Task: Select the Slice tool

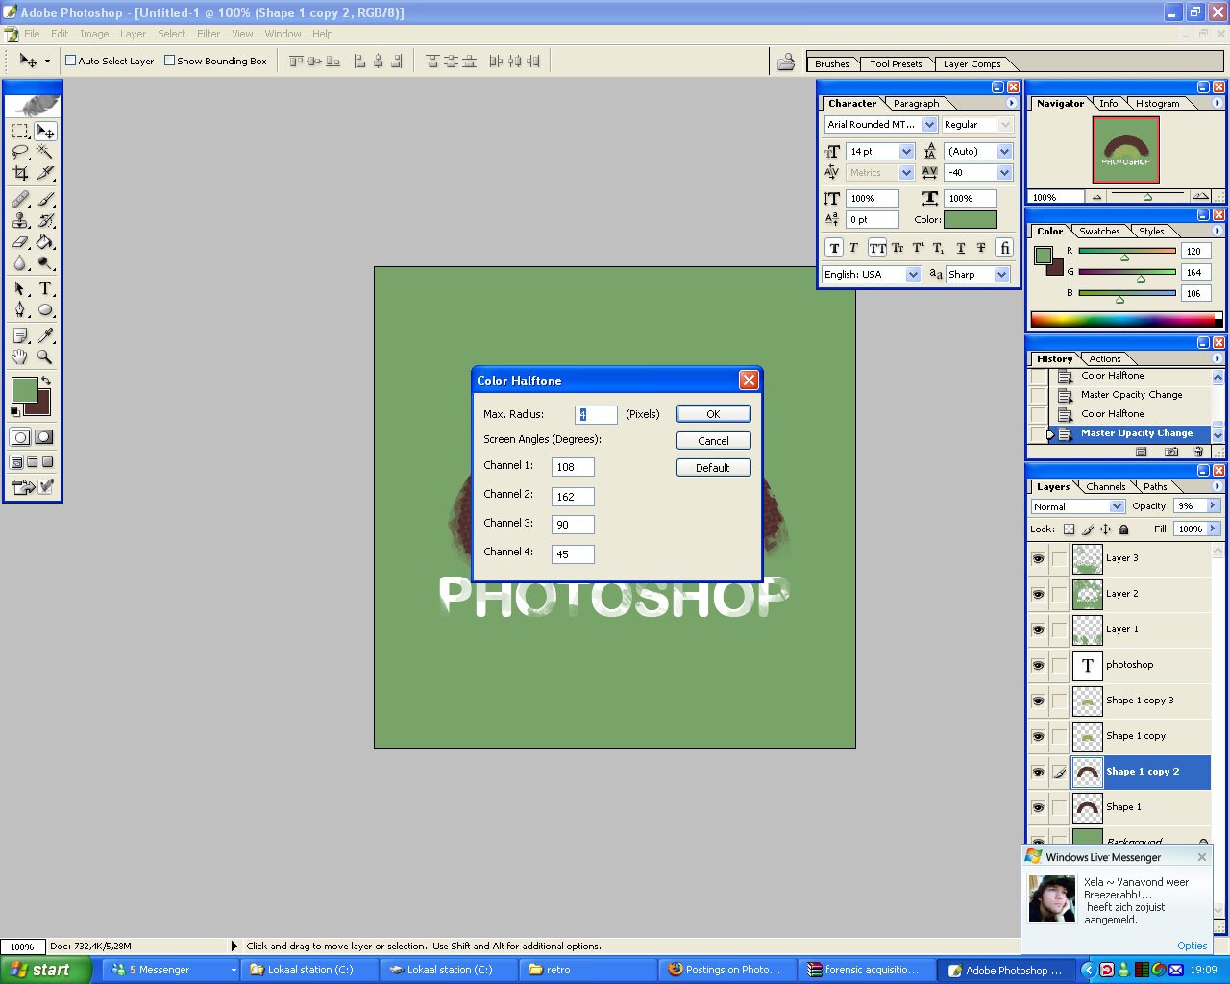Action: click(x=45, y=173)
